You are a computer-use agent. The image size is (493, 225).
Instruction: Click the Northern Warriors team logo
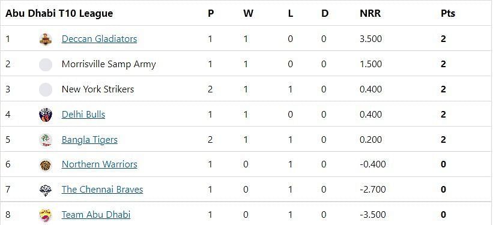coord(46,164)
